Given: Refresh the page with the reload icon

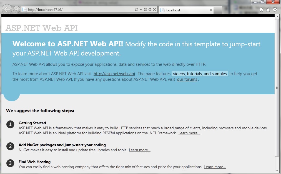Looking at the screenshot, I should (x=150, y=9).
